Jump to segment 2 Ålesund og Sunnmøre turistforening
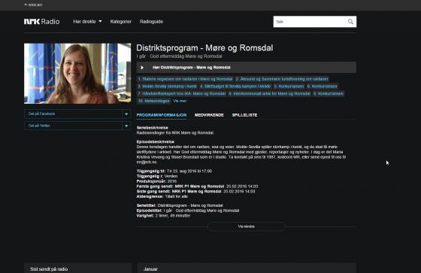Screen dimensions: 421x273 click(282, 79)
